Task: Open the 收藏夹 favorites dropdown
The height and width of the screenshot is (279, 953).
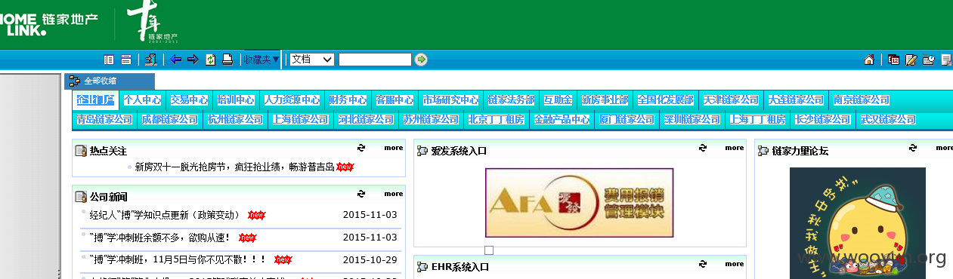Action: [x=261, y=60]
